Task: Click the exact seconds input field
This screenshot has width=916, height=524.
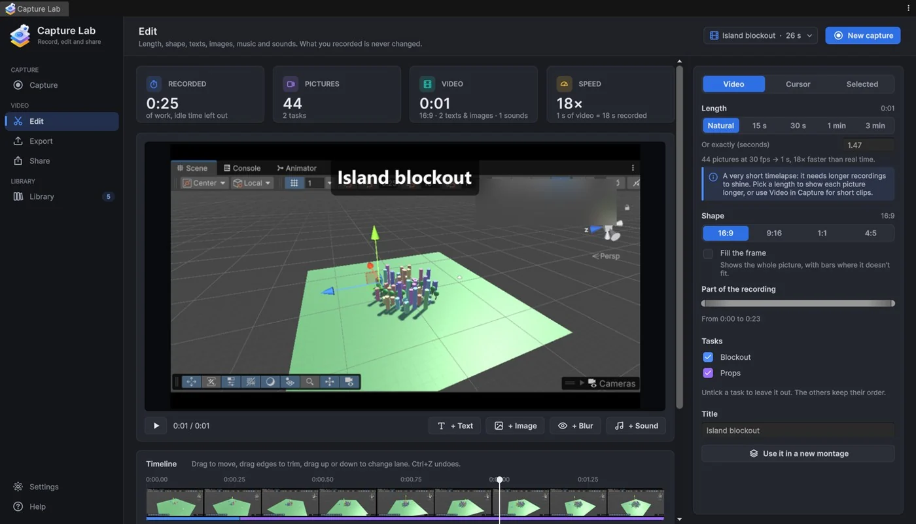Action: 868,145
